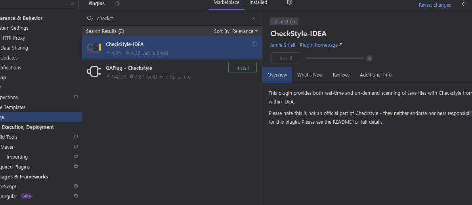This screenshot has height=205, width=472.
Task: Click the Plugins heading title
Action: (x=97, y=4)
